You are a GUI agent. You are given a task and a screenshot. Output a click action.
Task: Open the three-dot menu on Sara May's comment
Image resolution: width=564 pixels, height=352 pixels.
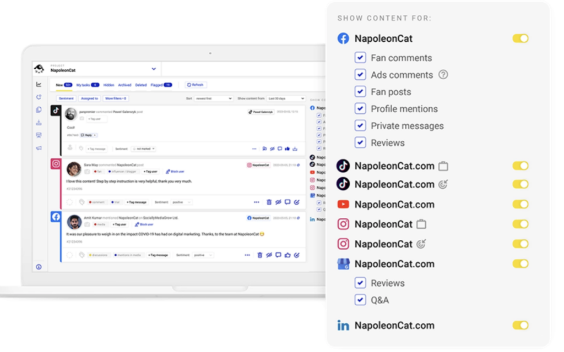point(257,202)
